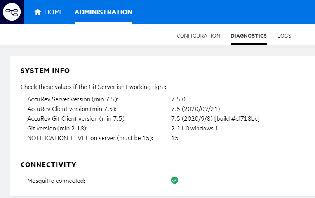The width and height of the screenshot is (315, 198).
Task: Click the SYSTEM INFO heading
Action: [x=45, y=71]
